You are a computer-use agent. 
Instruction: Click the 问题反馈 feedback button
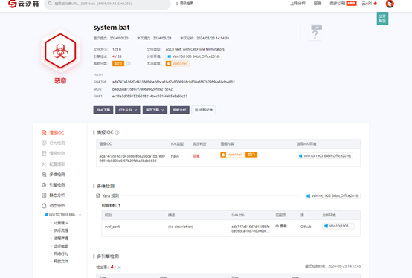tap(204, 110)
